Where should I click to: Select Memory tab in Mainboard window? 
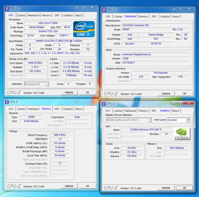[x=144, y=17]
